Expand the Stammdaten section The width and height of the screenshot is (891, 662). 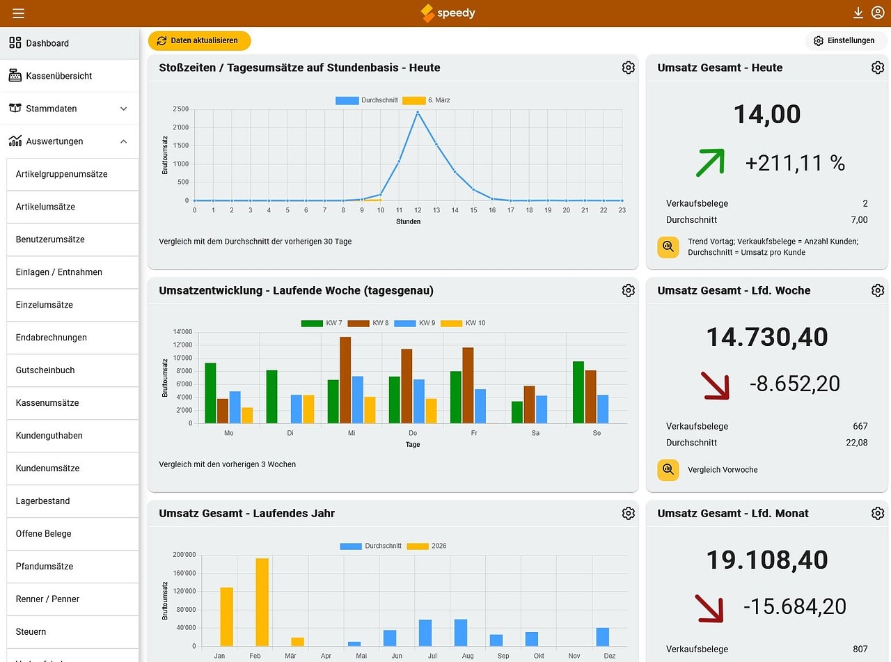coord(70,109)
